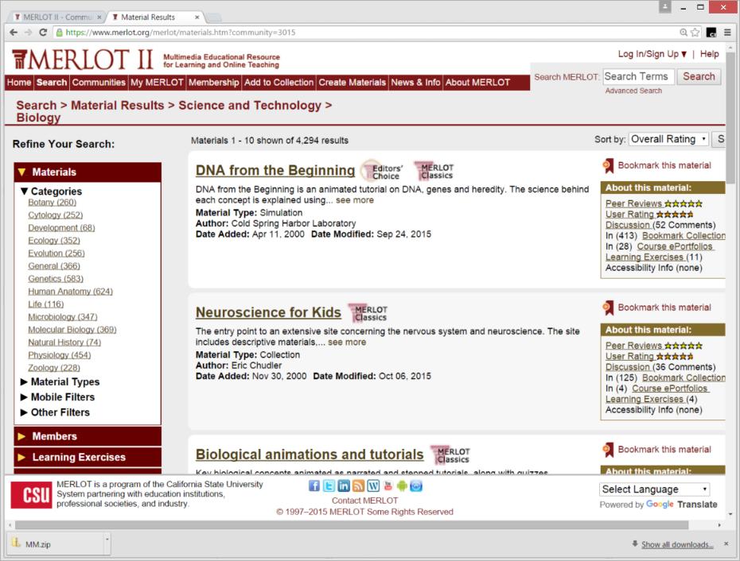Viewport: 740px width, 561px height.
Task: Open MERLOT's Twitter icon in footer
Action: [329, 486]
